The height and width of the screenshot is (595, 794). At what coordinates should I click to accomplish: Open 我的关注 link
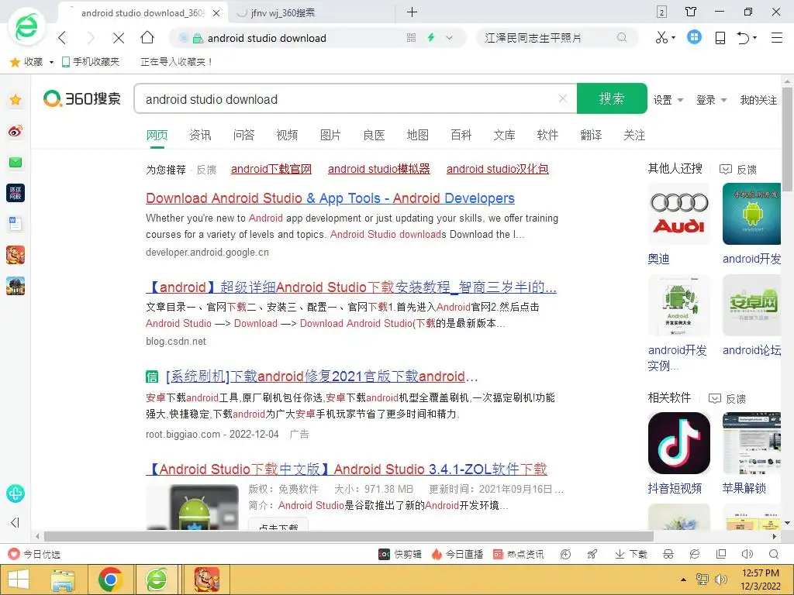pos(758,100)
